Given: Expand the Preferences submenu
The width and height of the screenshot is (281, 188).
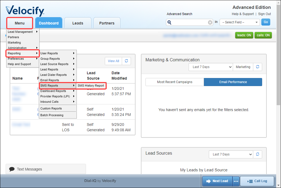Looking at the screenshot, I should coord(23,59).
